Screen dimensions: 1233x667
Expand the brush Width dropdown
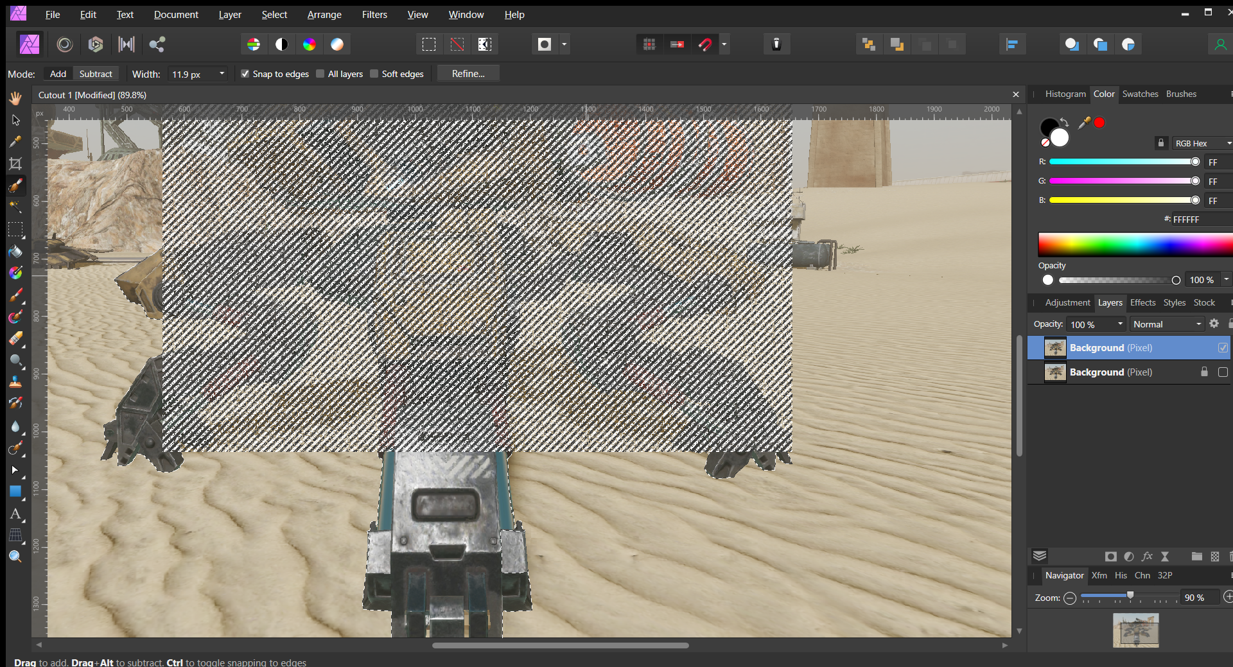click(222, 74)
